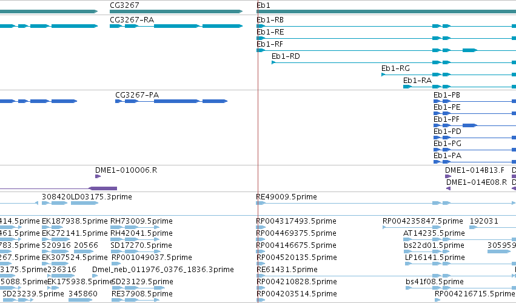This screenshot has height=303, width=516.
Task: Select the RP004235847.5prime EST label
Action: pos(423,221)
